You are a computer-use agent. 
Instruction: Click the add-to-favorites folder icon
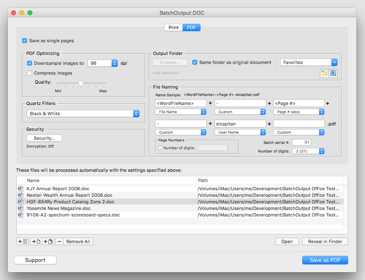coord(324,73)
